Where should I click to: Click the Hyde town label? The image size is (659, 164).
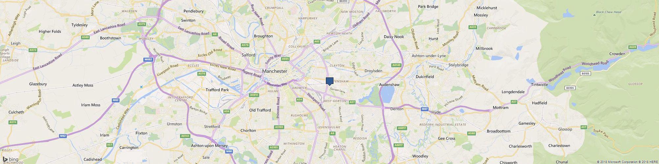pyautogui.click(x=436, y=112)
